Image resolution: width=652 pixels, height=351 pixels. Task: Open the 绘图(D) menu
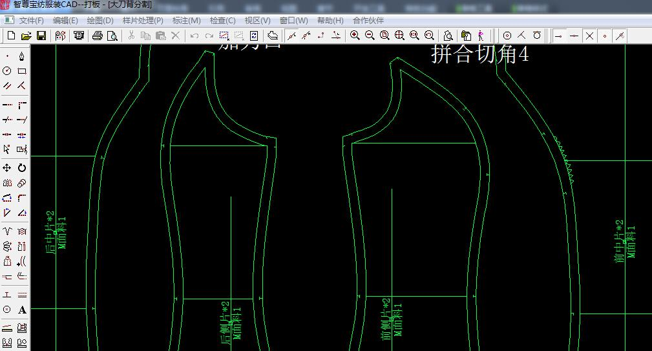pos(100,21)
